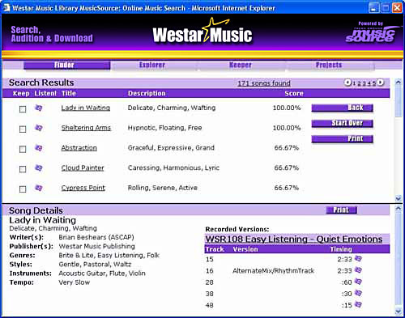Play the listen icon for Cloud Painter
Image resolution: width=405 pixels, height=318 pixels.
pyautogui.click(x=39, y=167)
